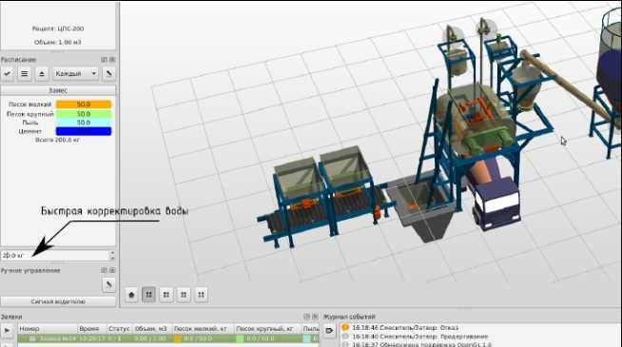Switch to the second camera preset view
Image resolution: width=622 pixels, height=347 pixels.
pyautogui.click(x=166, y=295)
